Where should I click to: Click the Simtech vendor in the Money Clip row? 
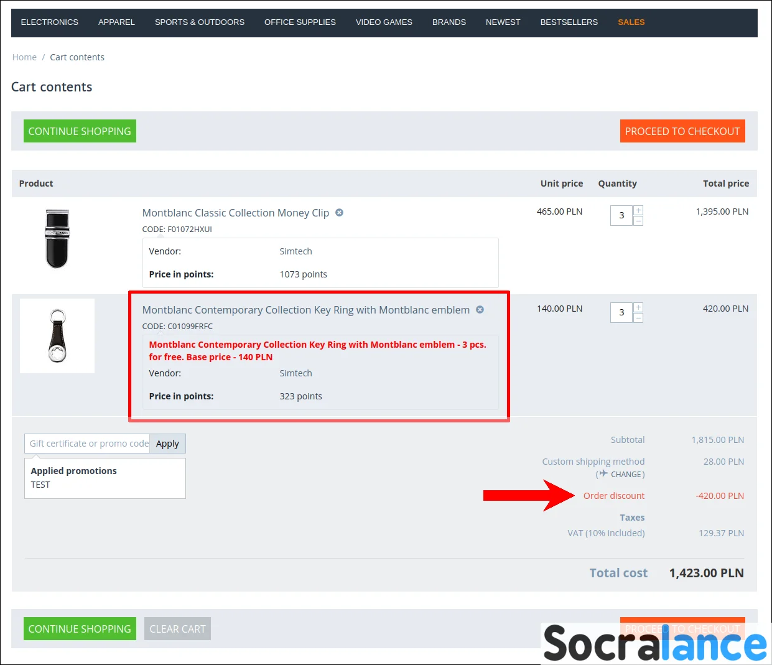pos(295,251)
